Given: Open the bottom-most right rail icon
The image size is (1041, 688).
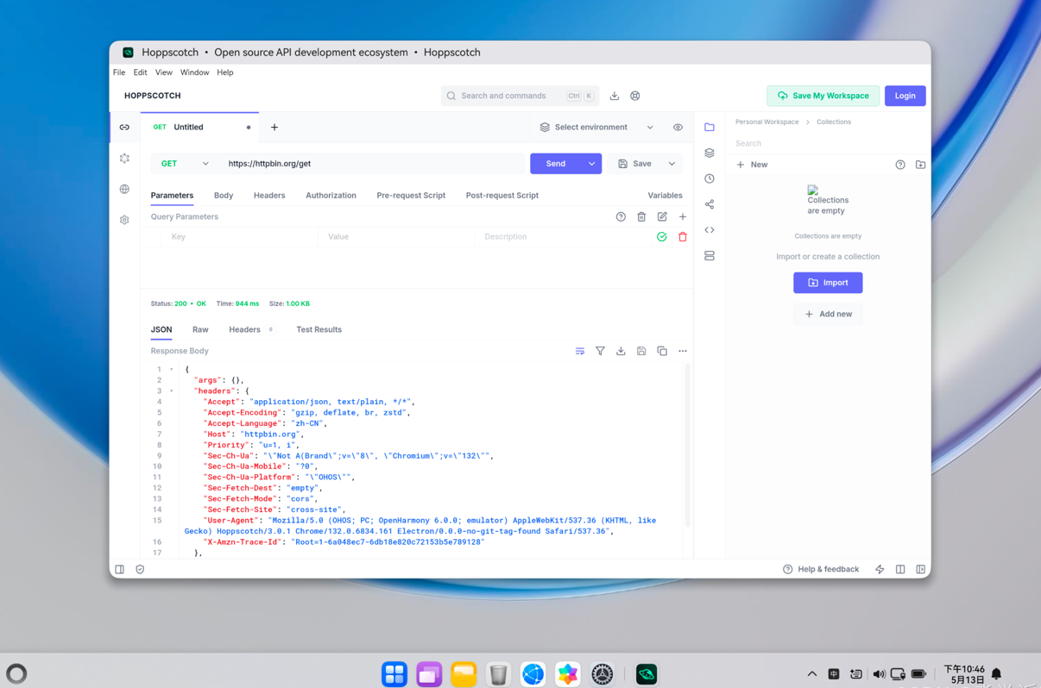Looking at the screenshot, I should 710,256.
